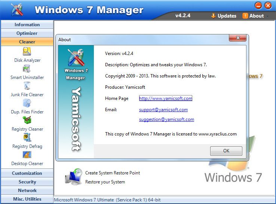Click OK in the About dialog
The image size is (276, 204).
point(226,151)
